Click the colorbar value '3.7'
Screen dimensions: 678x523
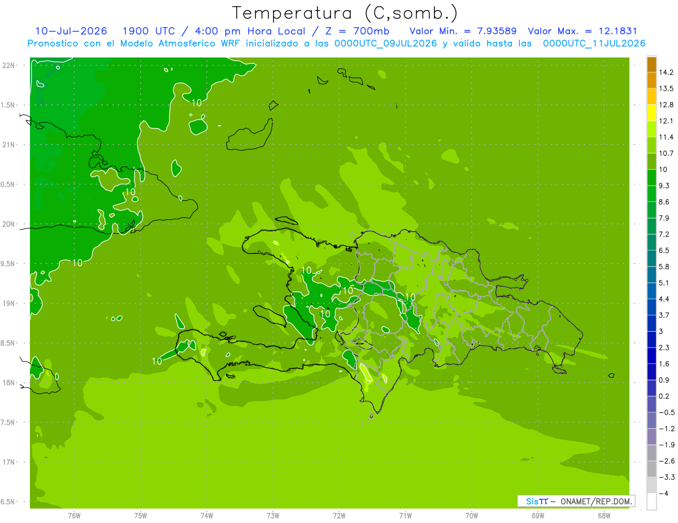664,315
